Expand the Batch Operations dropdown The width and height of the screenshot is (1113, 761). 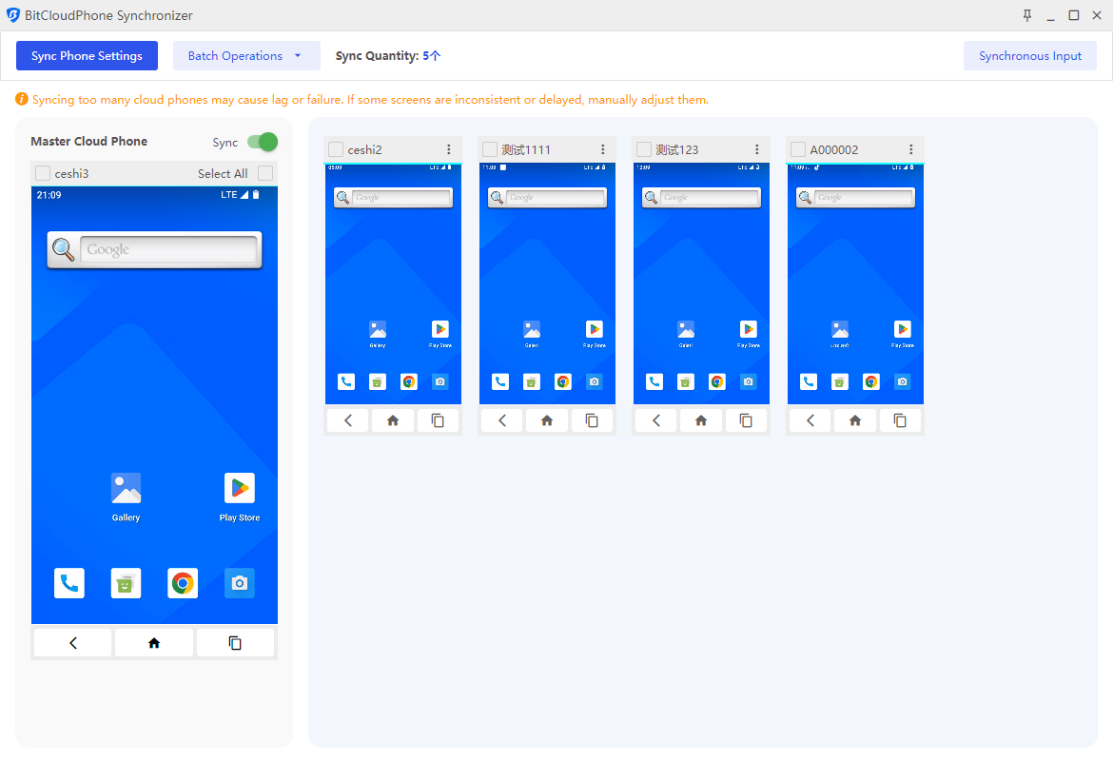[246, 56]
